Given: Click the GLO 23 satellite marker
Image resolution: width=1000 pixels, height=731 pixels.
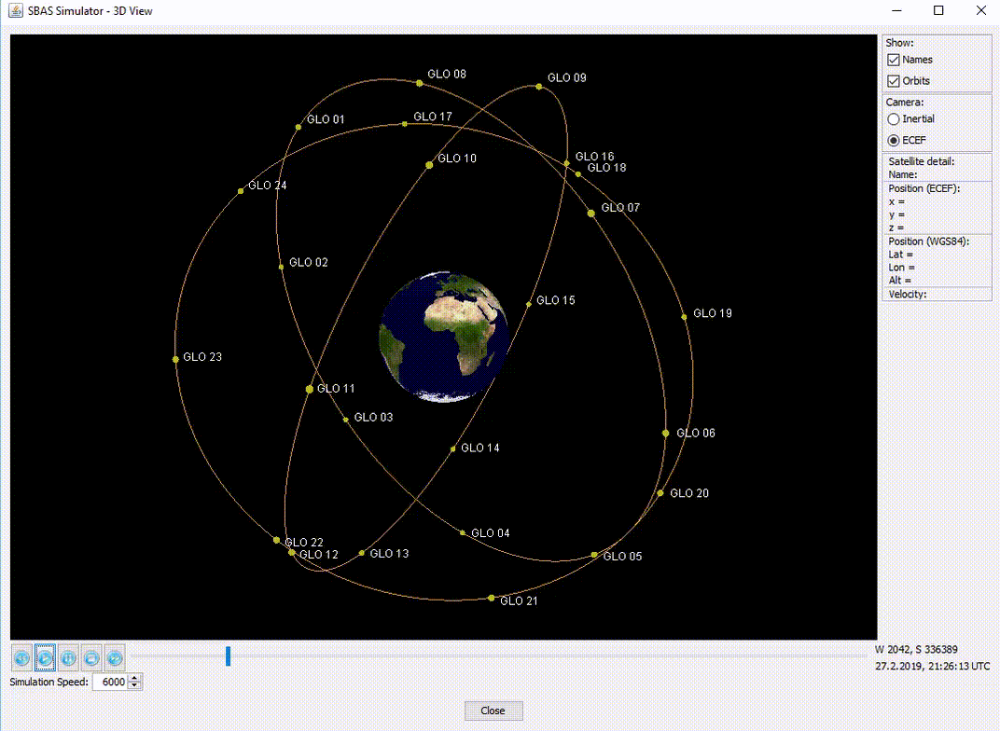Looking at the screenshot, I should click(x=175, y=359).
